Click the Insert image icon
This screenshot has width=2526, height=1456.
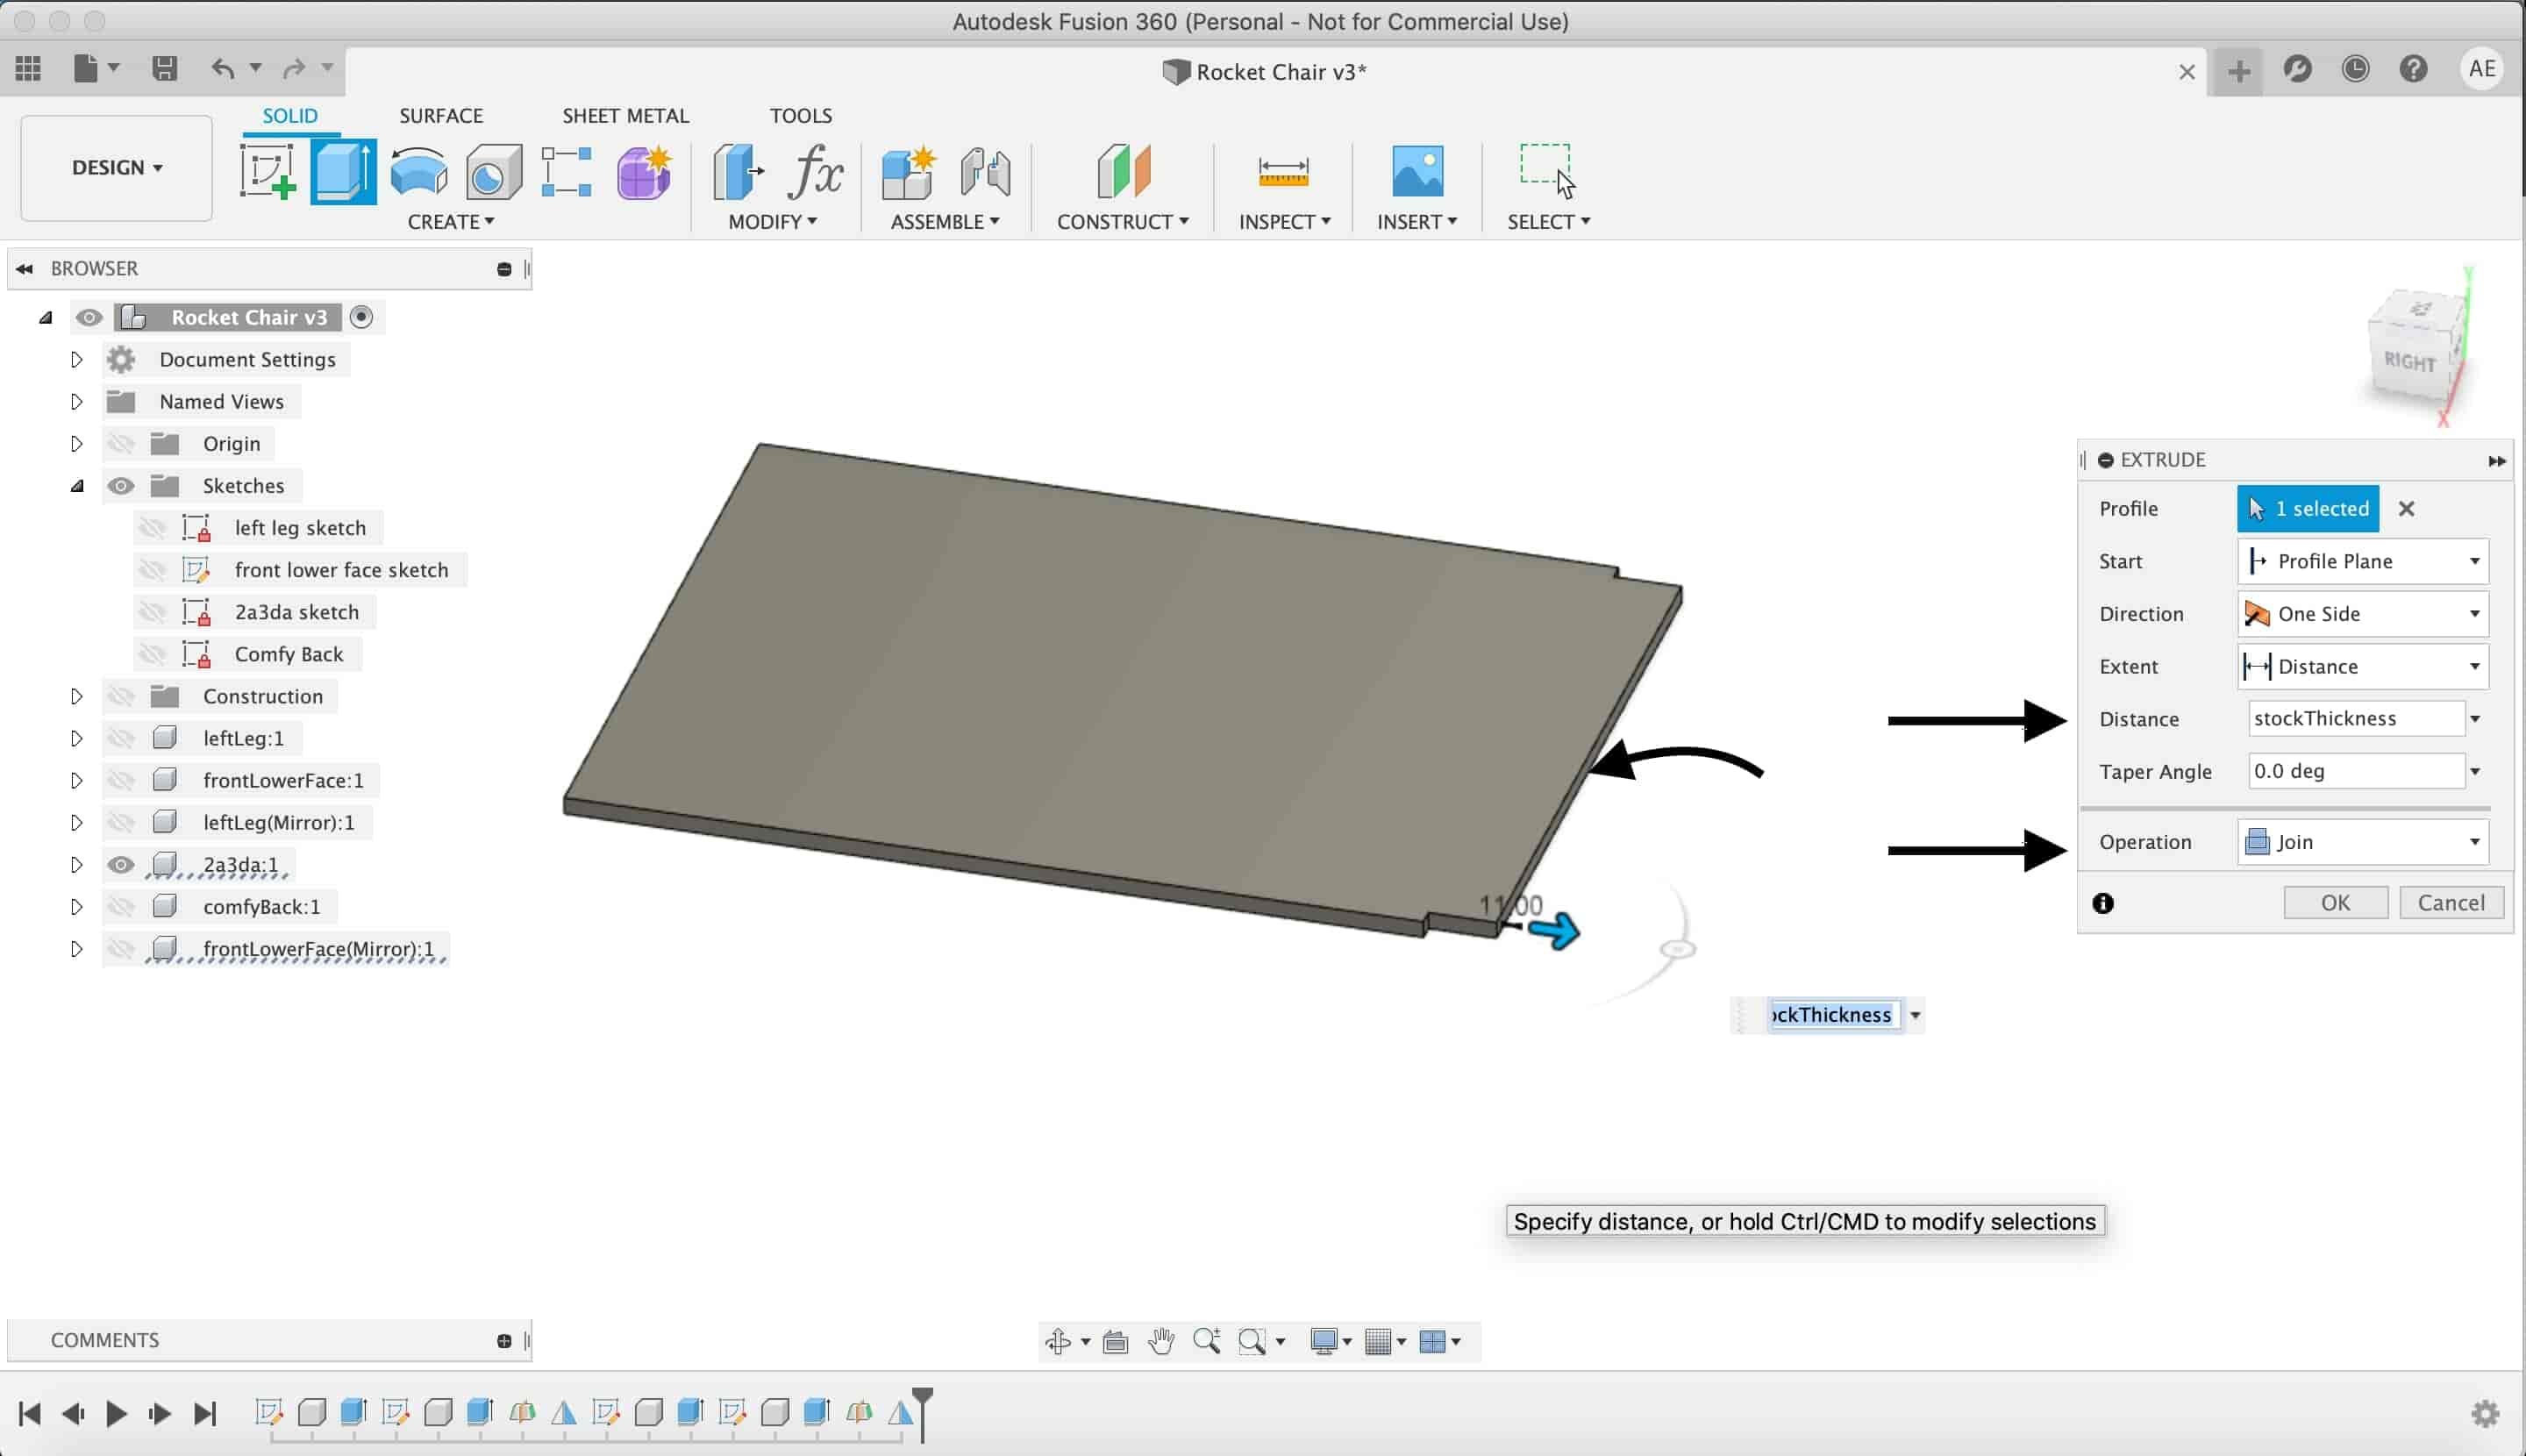pyautogui.click(x=1417, y=171)
